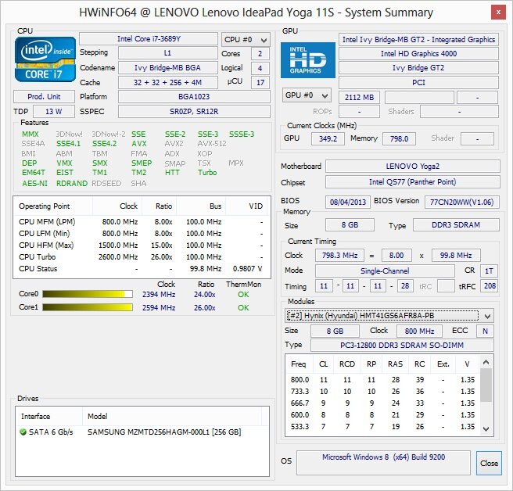Image resolution: width=513 pixels, height=491 pixels.
Task: Click the Close button
Action: point(489,463)
